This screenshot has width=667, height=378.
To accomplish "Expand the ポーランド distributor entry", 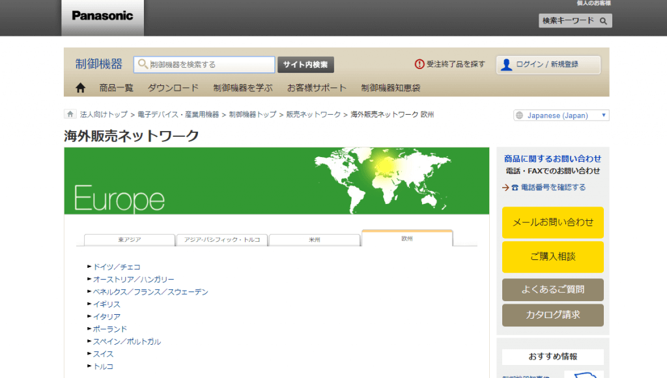I will pos(109,328).
